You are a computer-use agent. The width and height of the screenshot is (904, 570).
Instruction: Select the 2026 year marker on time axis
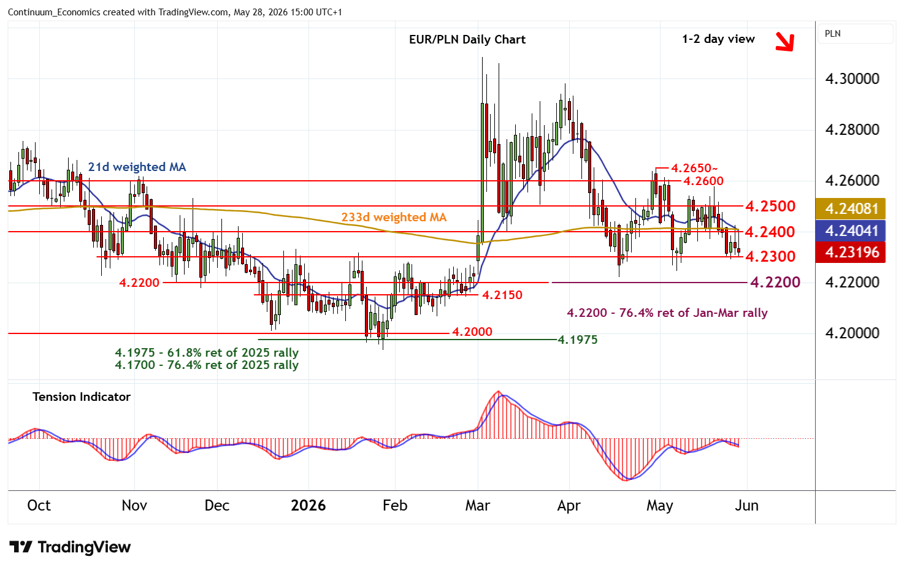pyautogui.click(x=308, y=506)
